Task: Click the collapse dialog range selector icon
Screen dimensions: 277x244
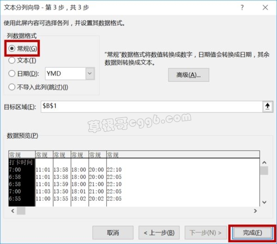Action: point(267,107)
